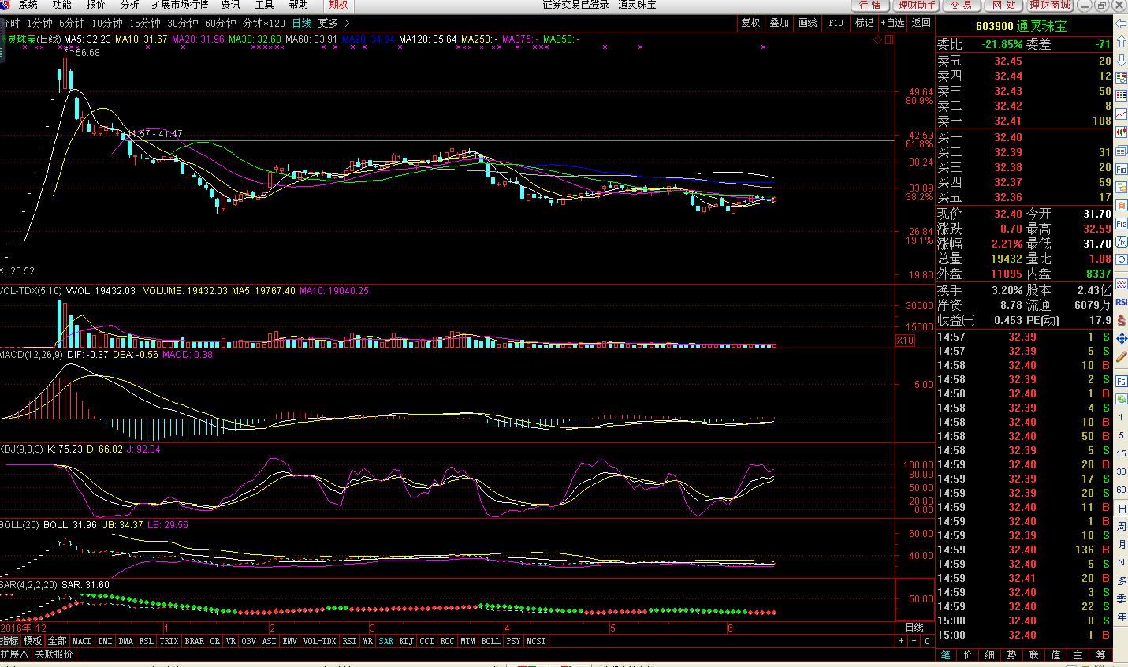The width and height of the screenshot is (1128, 667).
Task: Select quarterly 季 period in sidebar
Action: [x=1121, y=598]
